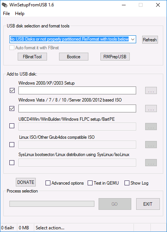The image size is (167, 232).
Task: Minimize the WinSetupFromUSB window
Action: tap(124, 5)
